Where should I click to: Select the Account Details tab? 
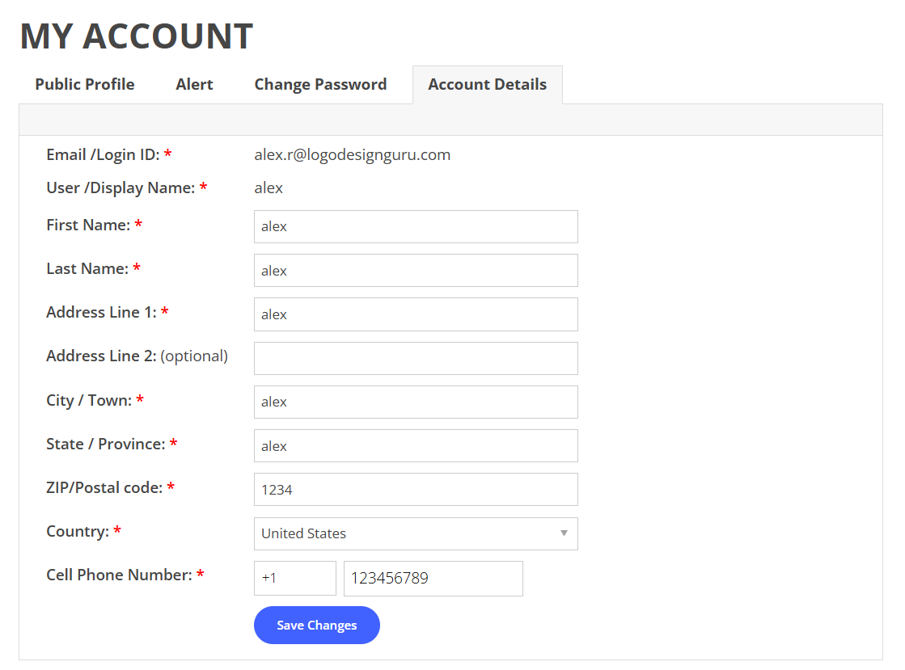[x=487, y=85]
